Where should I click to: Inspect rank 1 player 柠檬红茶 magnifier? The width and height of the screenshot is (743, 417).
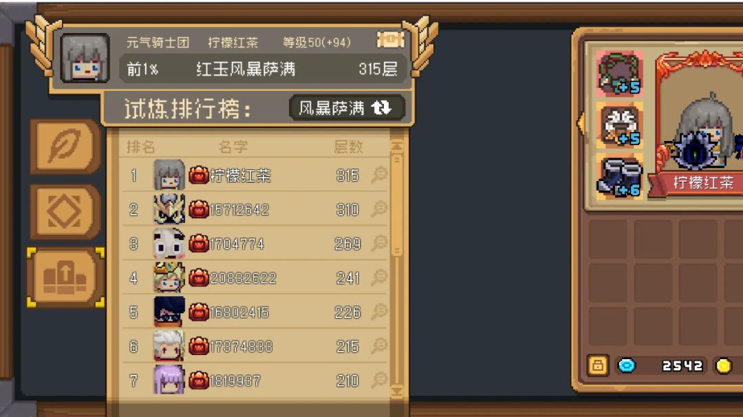coord(379,175)
